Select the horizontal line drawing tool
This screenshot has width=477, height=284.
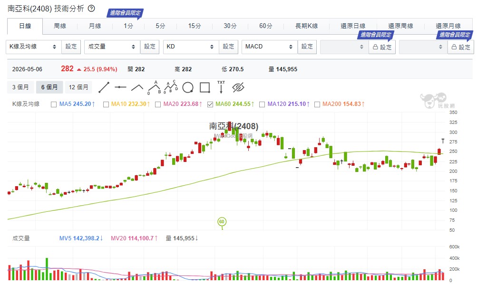(x=120, y=87)
